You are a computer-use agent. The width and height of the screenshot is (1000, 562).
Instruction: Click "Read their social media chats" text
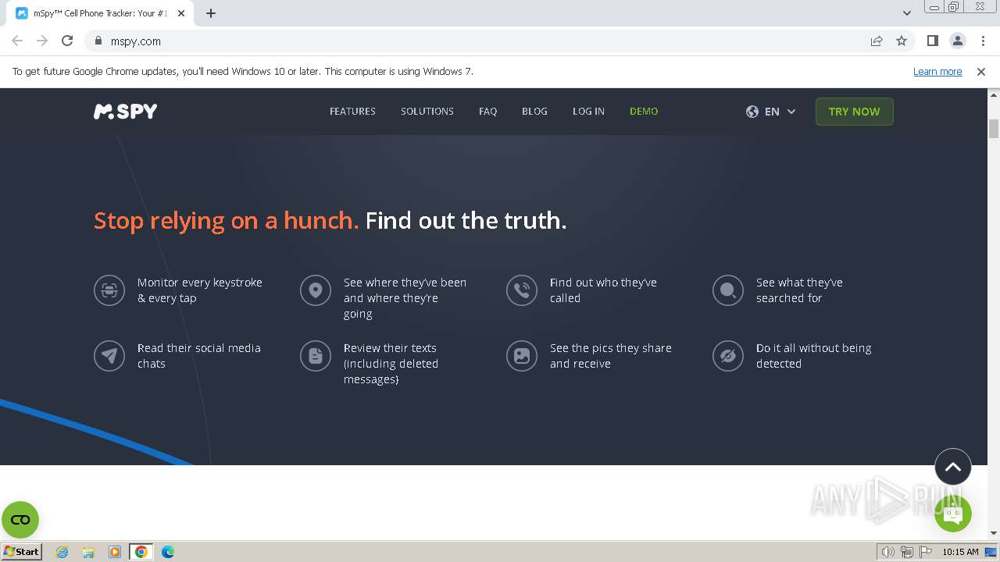(x=199, y=356)
